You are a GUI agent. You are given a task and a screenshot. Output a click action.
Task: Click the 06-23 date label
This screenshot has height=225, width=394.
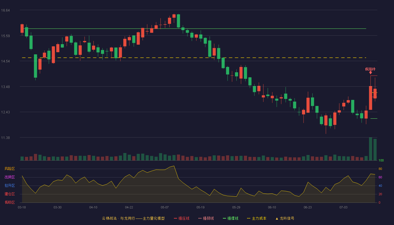[x=308, y=207]
